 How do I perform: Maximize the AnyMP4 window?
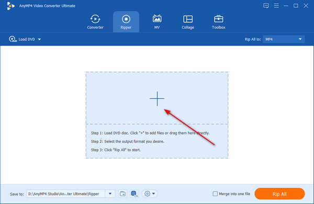point(296,6)
